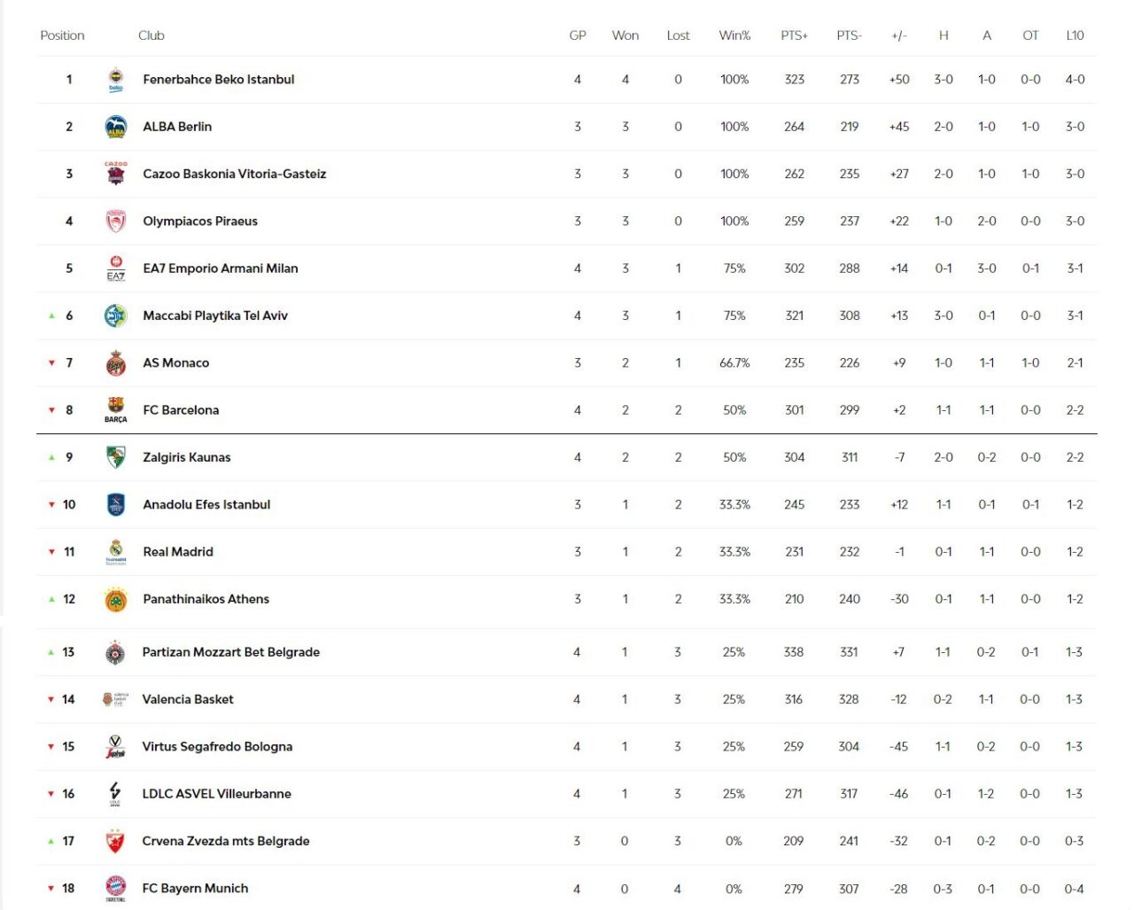Open Partizan Mozzart Bet Belgrade team link
This screenshot has width=1134, height=910.
231,652
